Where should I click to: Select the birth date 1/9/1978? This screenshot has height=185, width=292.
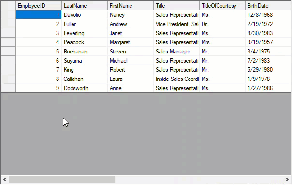(x=268, y=79)
